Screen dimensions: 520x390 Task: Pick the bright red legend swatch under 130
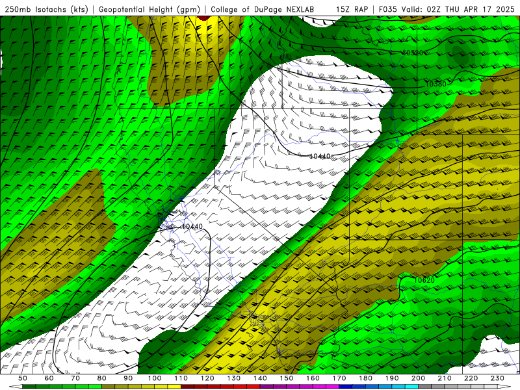coord(240,387)
